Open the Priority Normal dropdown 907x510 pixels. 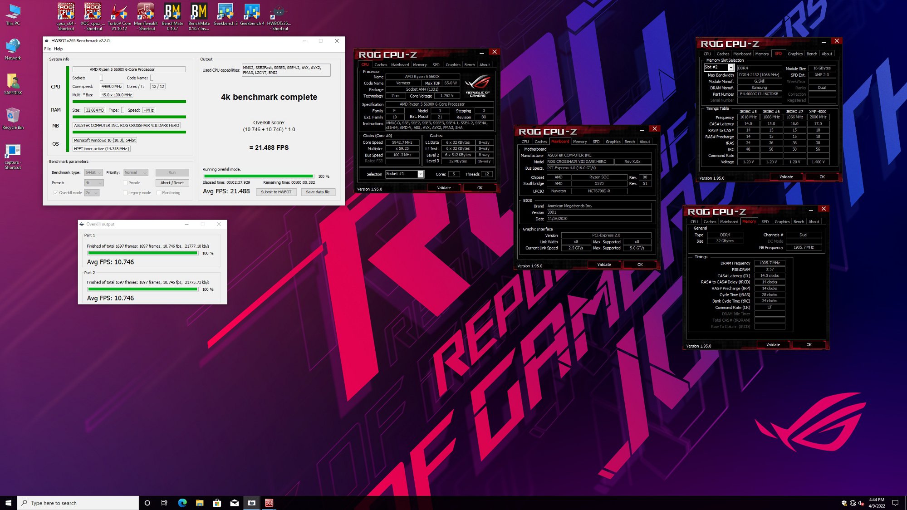point(136,172)
